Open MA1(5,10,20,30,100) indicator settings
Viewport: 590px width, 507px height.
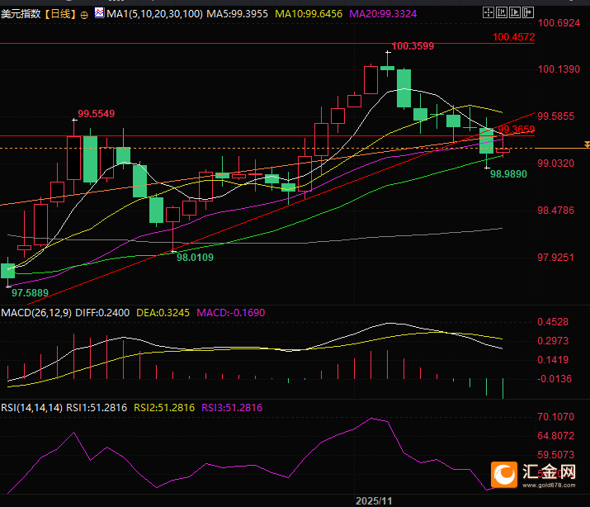click(154, 14)
